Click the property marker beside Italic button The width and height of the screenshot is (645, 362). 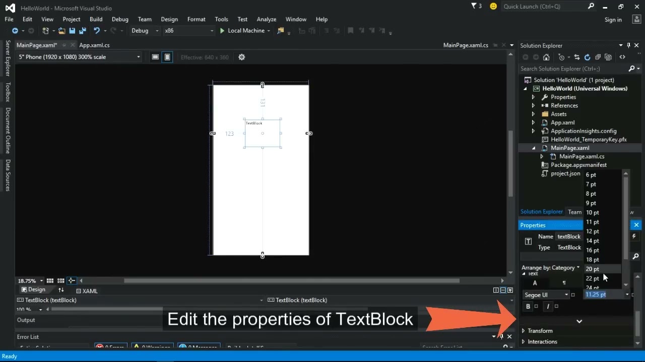(x=556, y=306)
